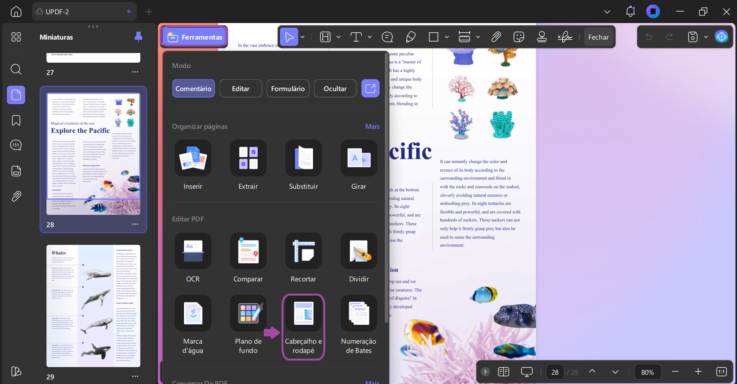737x384 pixels.
Task: Expand the text tool dropdown arrow
Action: 369,37
